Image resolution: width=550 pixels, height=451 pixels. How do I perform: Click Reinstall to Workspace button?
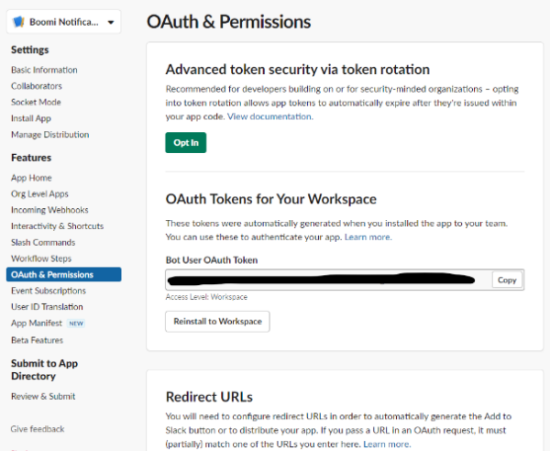[x=217, y=321]
